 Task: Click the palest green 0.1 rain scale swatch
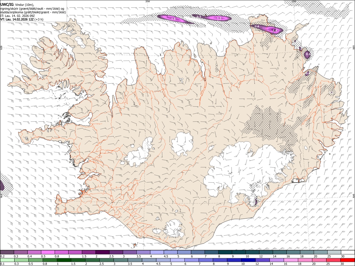[x=7, y=260]
